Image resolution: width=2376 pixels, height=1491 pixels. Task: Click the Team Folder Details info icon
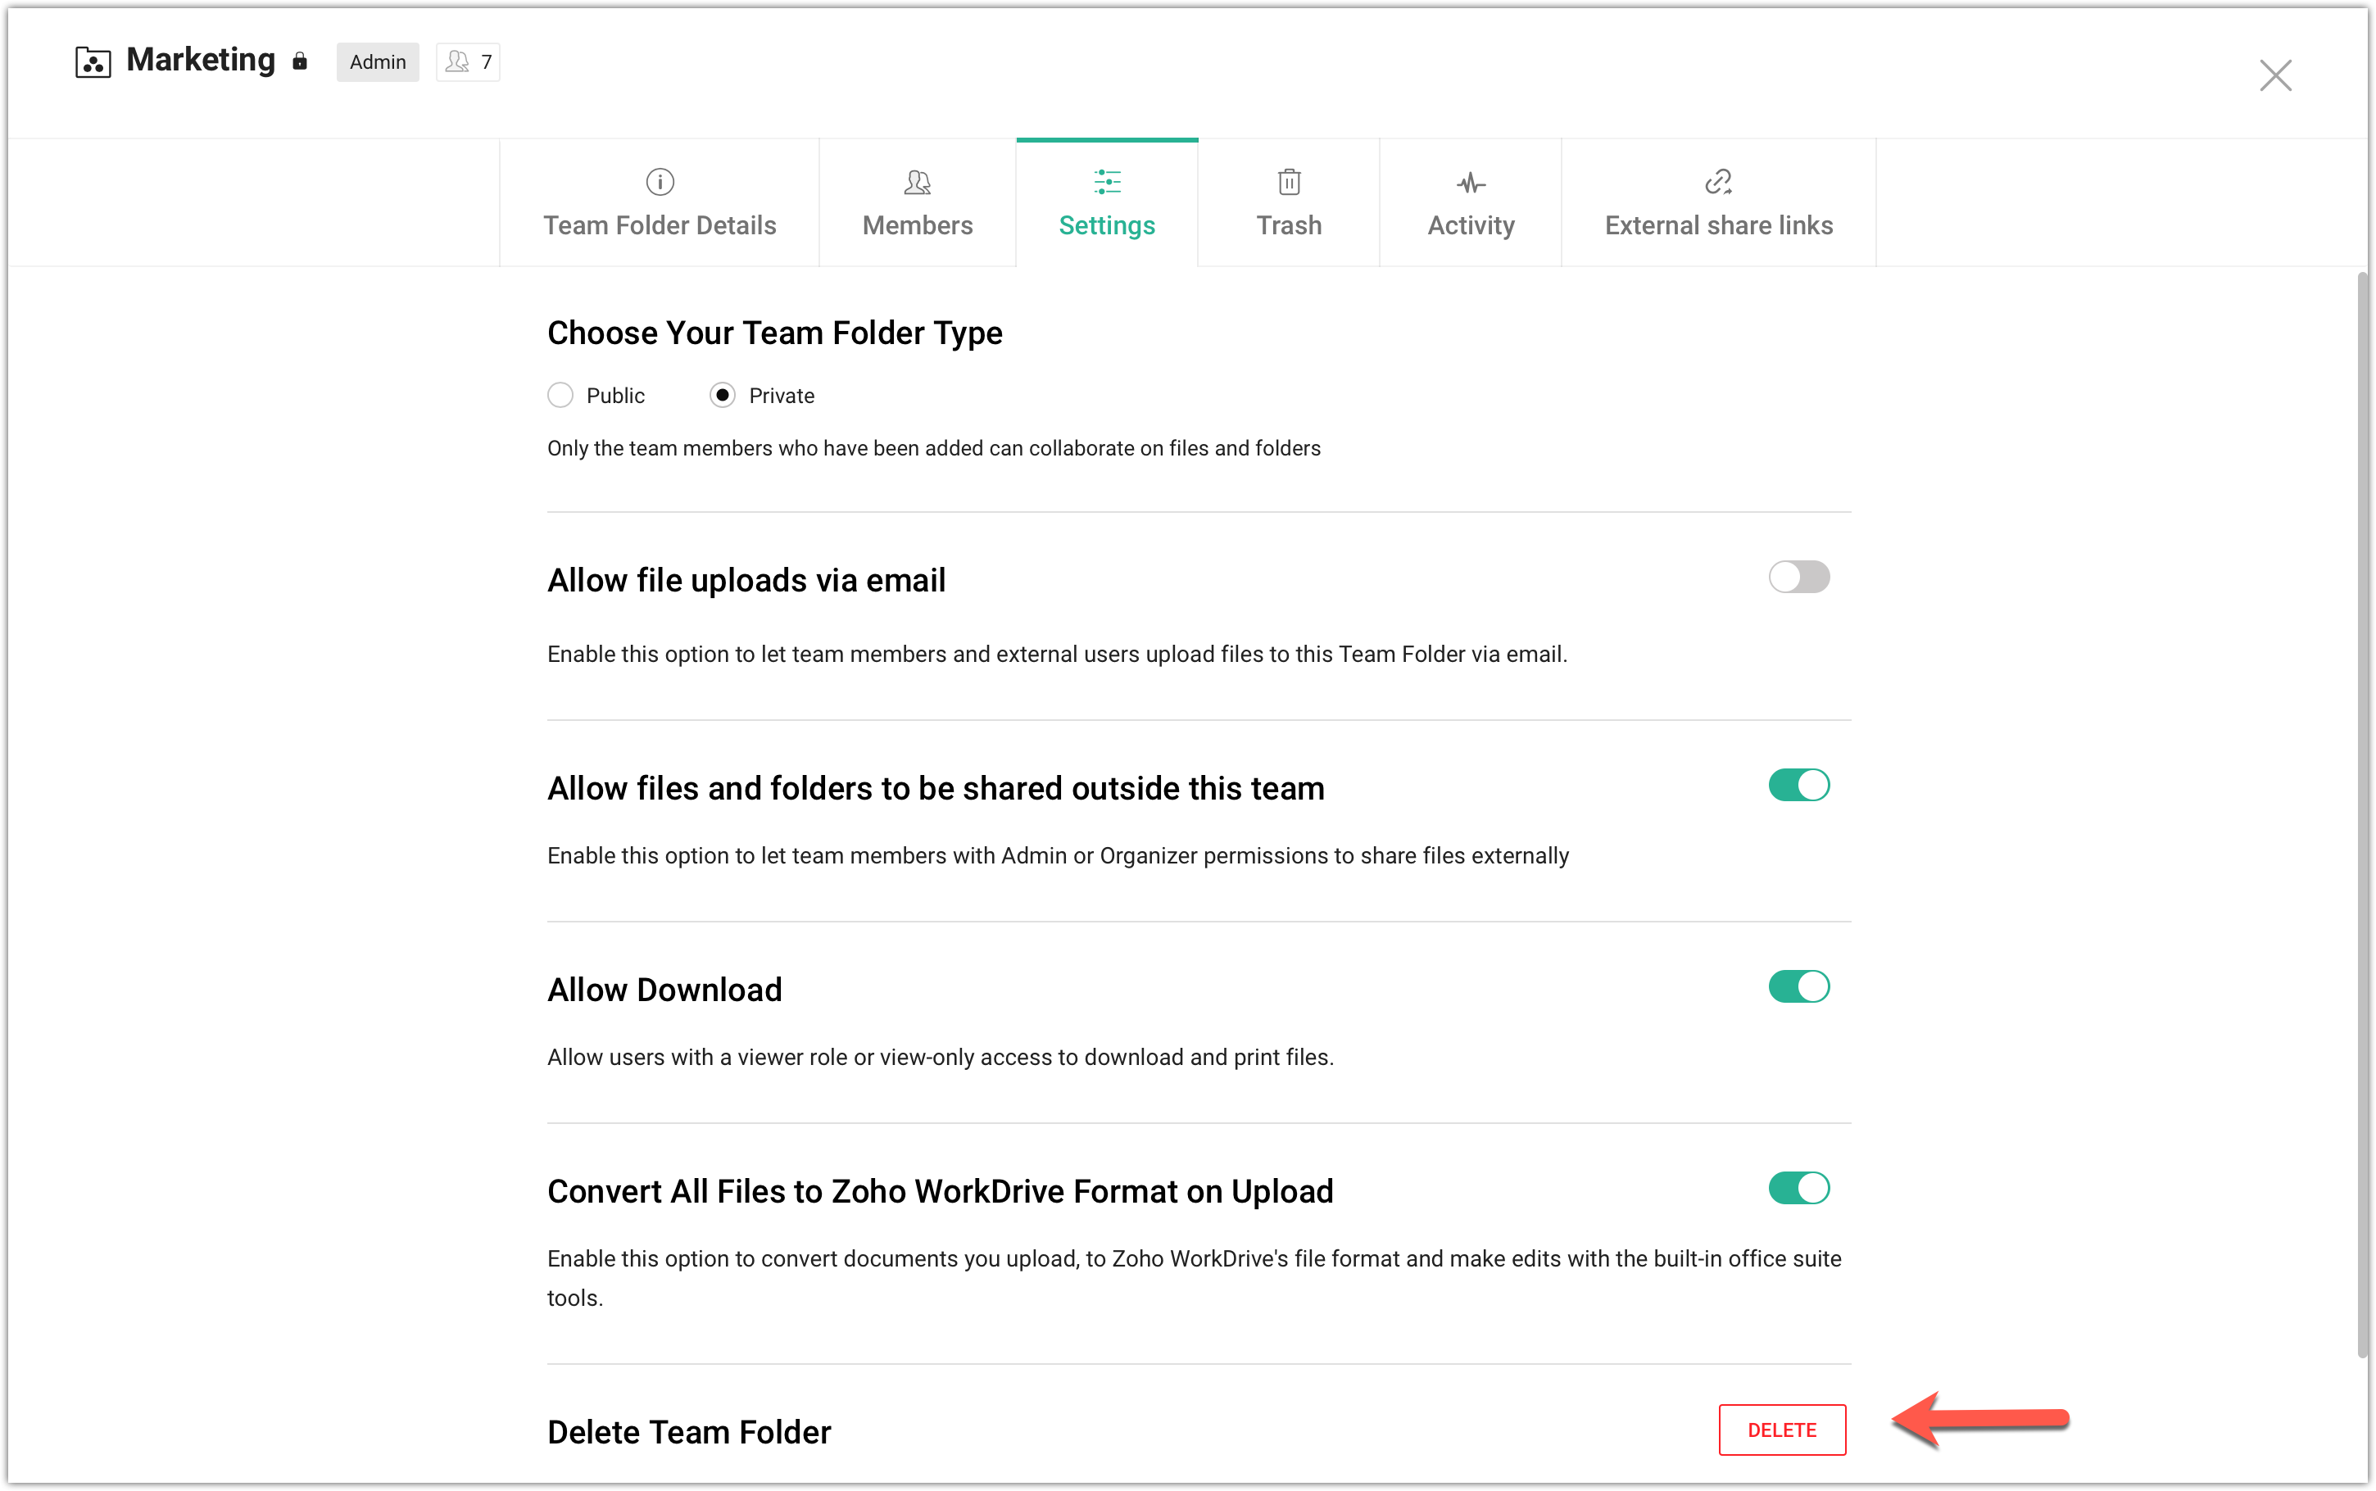tap(660, 181)
